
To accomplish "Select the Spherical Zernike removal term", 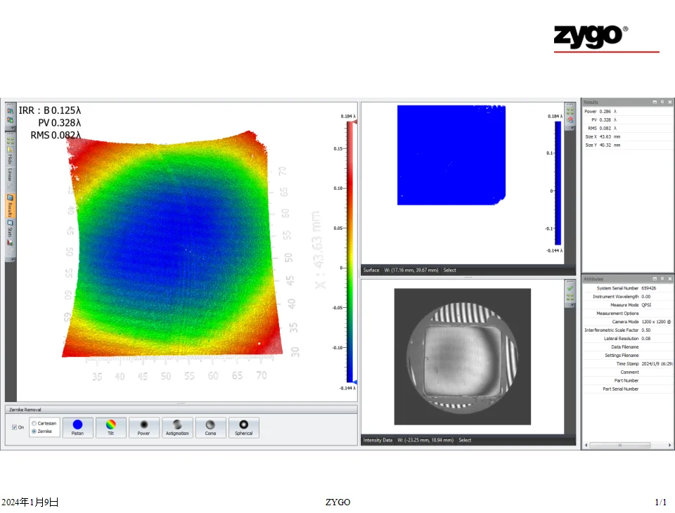I will coord(243,427).
